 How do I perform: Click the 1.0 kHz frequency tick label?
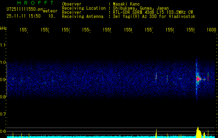pyautogui.click(x=3, y=62)
